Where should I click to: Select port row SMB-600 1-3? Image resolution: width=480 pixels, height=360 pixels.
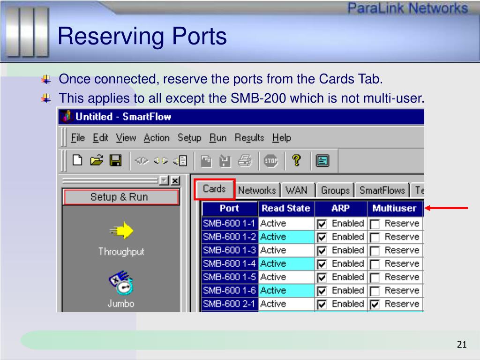coord(230,250)
